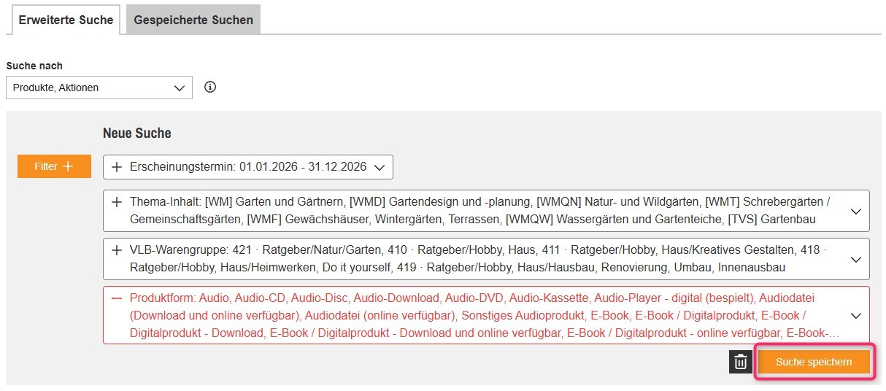Delete the search using the trash icon
This screenshot has width=886, height=391.
(x=740, y=362)
